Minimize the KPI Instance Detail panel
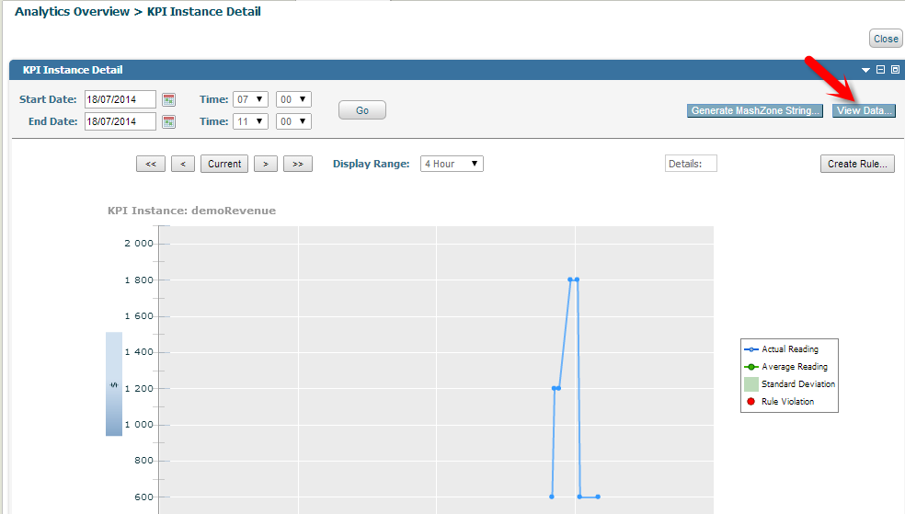Screen dimensions: 905x514 pos(880,70)
